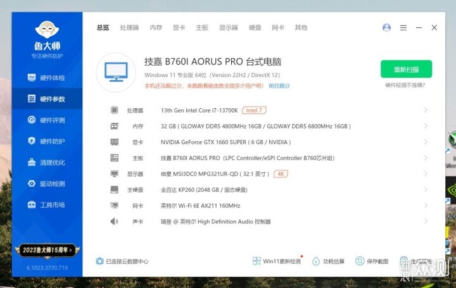Open 硬件体检 in the sidebar
The image size is (456, 288).
[47, 78]
